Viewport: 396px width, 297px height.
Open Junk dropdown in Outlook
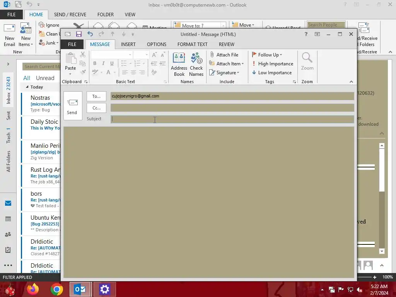[49, 43]
